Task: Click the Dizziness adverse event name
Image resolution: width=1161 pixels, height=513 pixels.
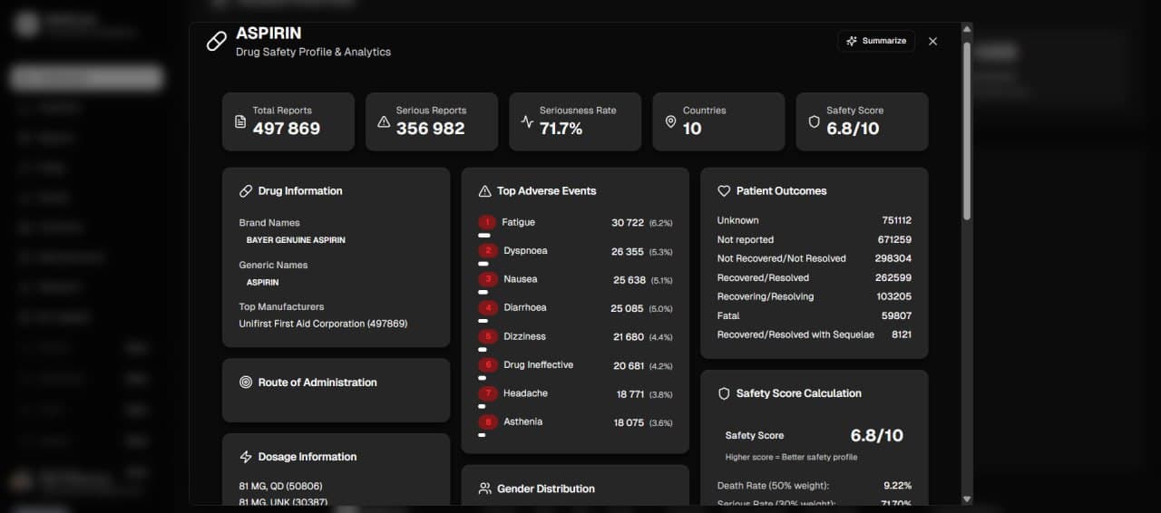Action: [525, 336]
